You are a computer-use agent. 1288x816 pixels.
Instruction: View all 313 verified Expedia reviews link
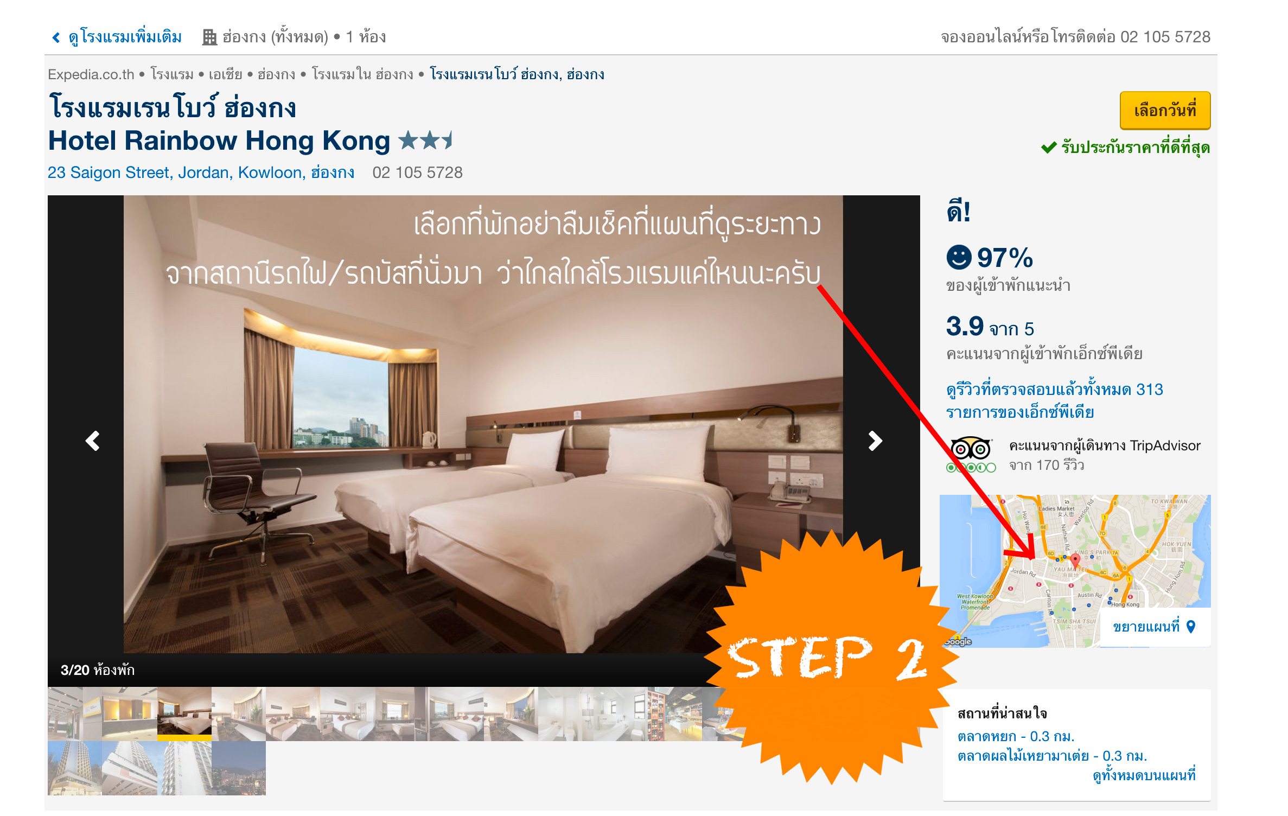click(1054, 400)
